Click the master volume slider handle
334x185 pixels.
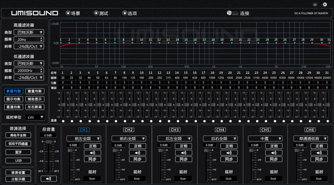coord(49,142)
